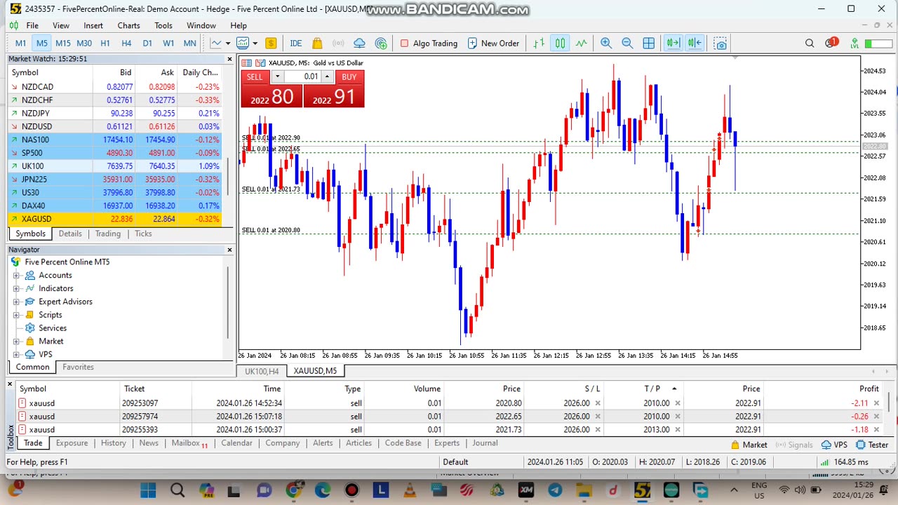Viewport: 898px width, 505px height.
Task: Click the gold dollar symbols icon
Action: click(271, 43)
